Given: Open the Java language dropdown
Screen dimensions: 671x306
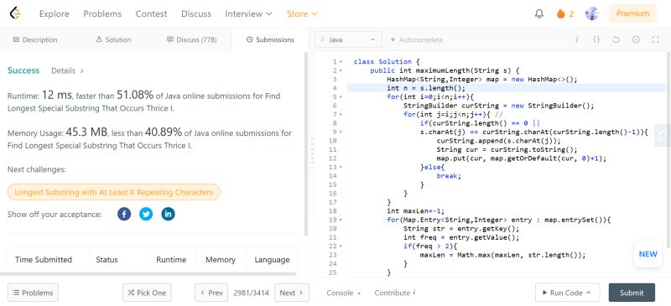Looking at the screenshot, I should click(348, 39).
